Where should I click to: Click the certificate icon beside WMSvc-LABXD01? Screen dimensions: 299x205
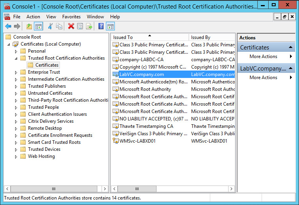point(116,141)
